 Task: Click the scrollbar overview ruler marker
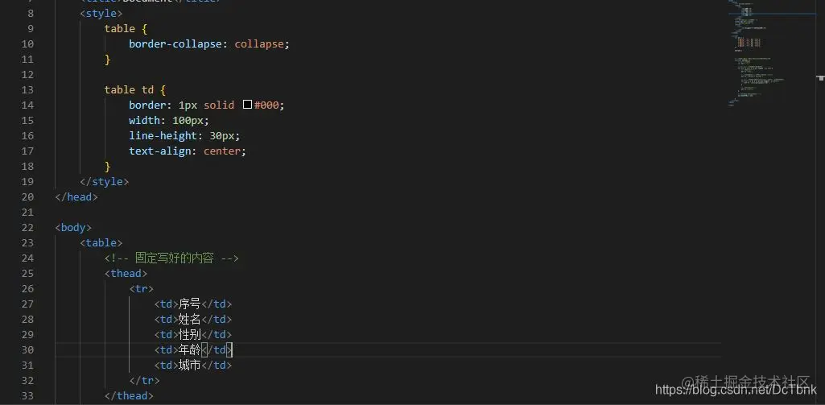pos(821,78)
